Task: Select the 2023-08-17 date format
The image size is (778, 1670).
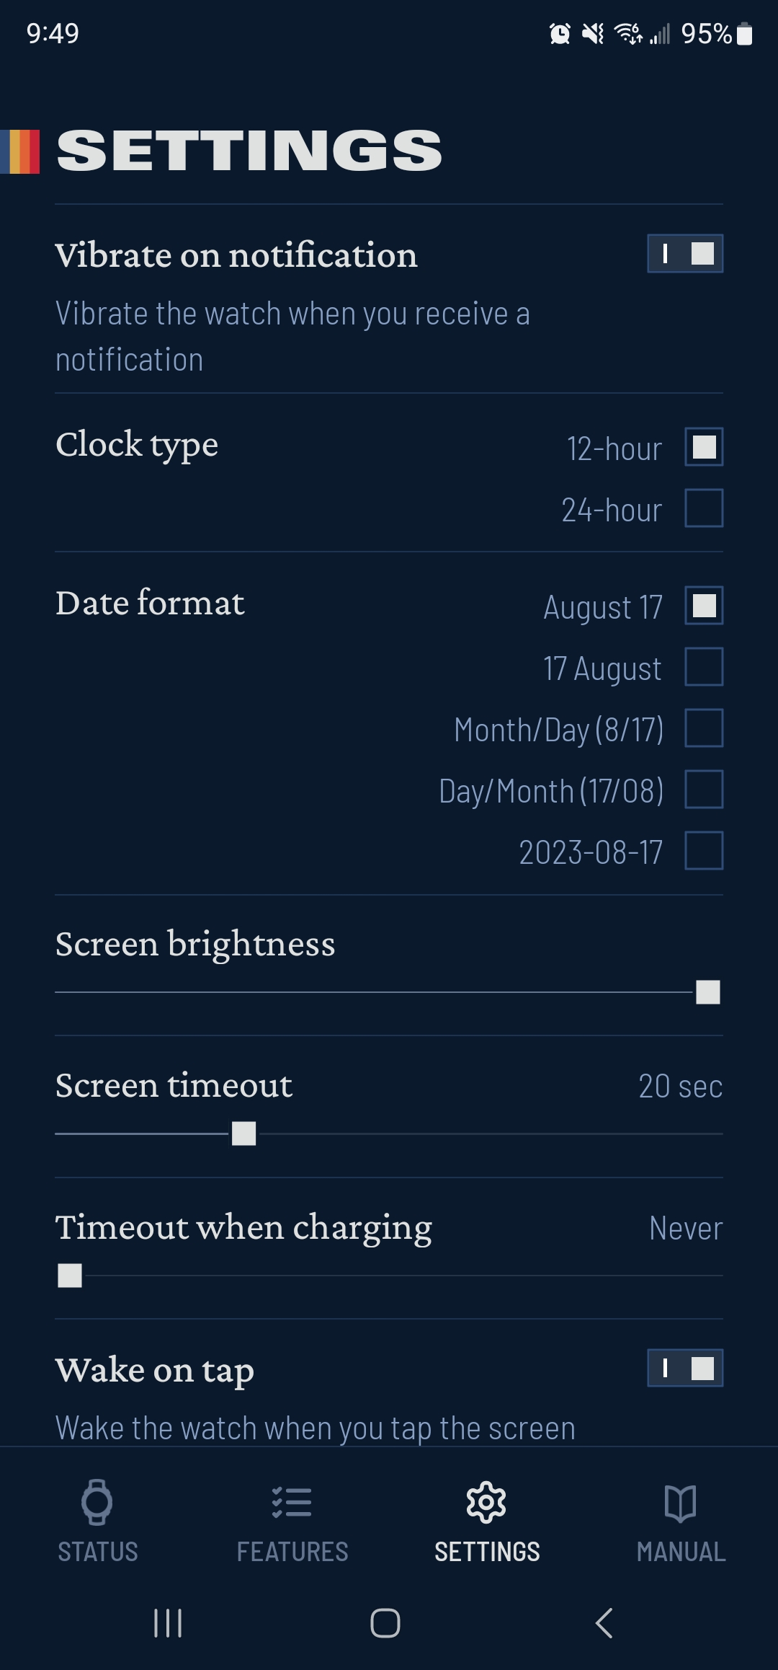Action: [704, 851]
